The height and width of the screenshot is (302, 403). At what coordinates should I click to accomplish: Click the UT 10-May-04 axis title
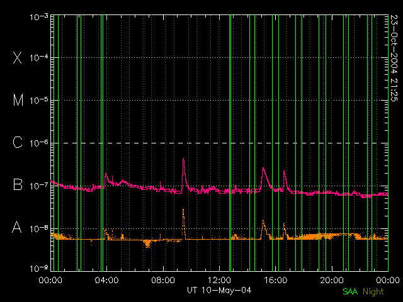tap(219, 291)
